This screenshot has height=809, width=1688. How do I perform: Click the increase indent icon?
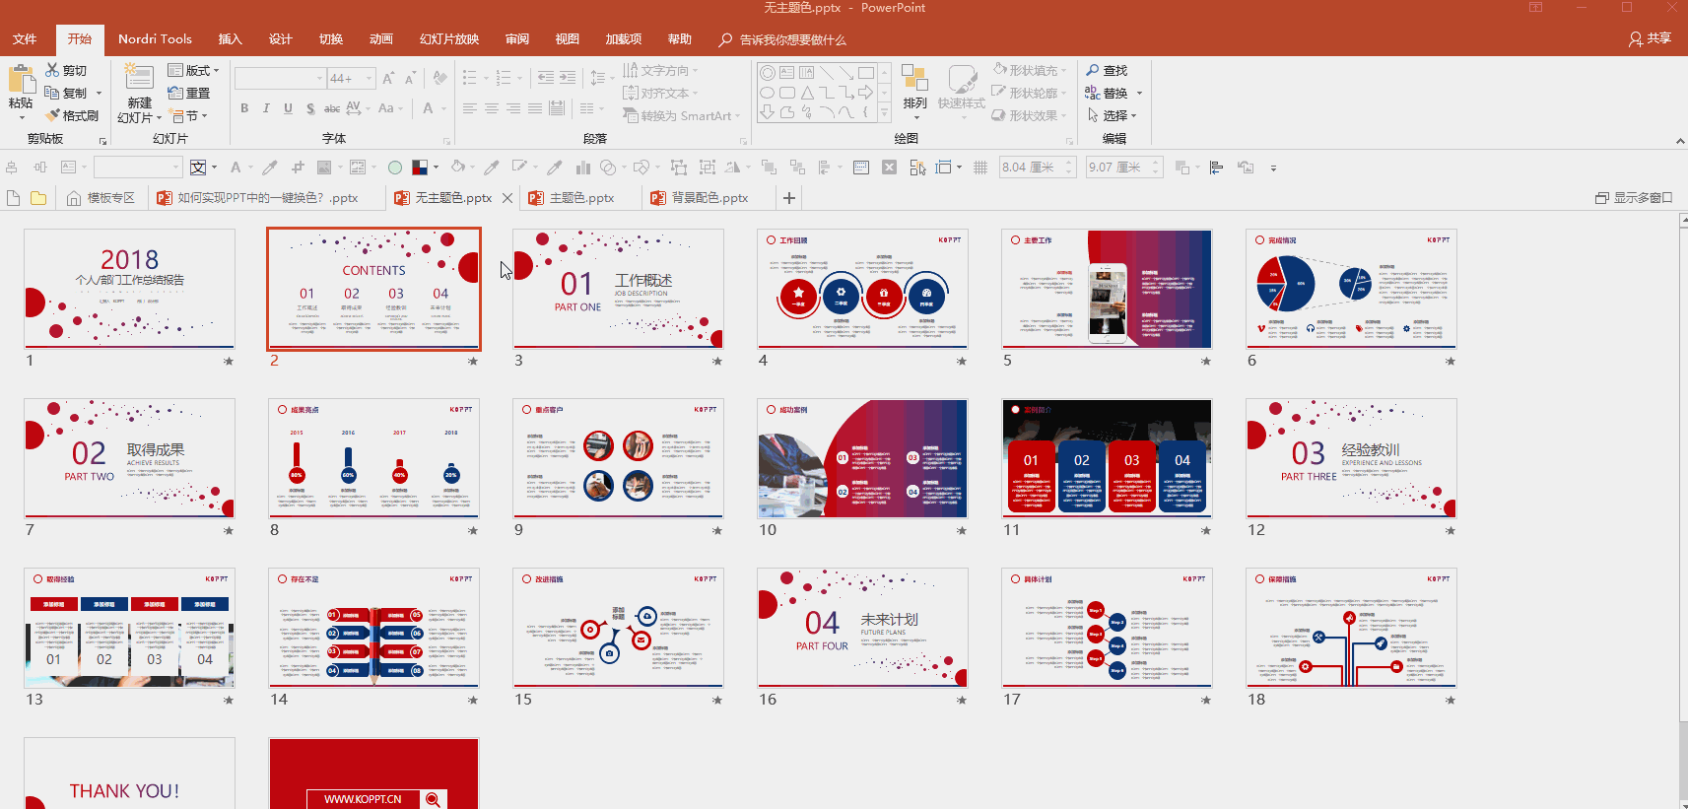568,78
